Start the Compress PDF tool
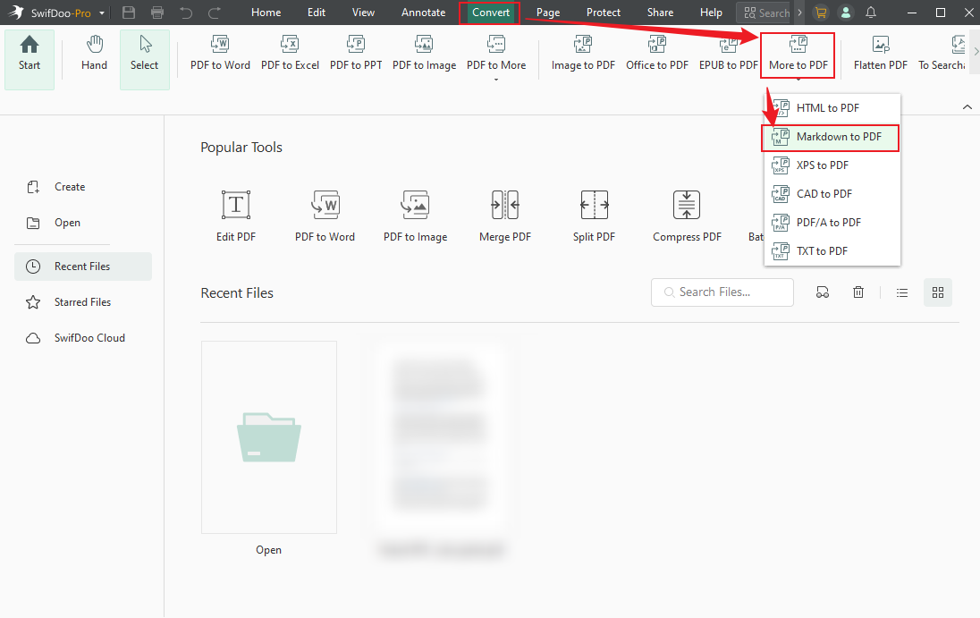The image size is (980, 618). [686, 215]
